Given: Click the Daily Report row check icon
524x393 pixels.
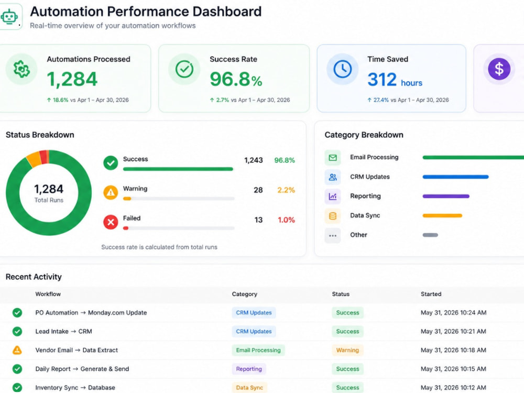Looking at the screenshot, I should coord(17,369).
